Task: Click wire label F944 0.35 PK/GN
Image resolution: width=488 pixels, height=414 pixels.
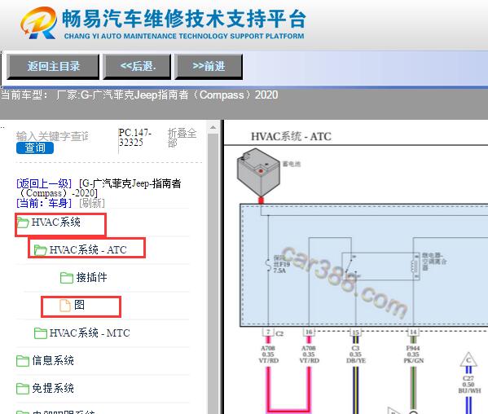Action: pos(413,355)
